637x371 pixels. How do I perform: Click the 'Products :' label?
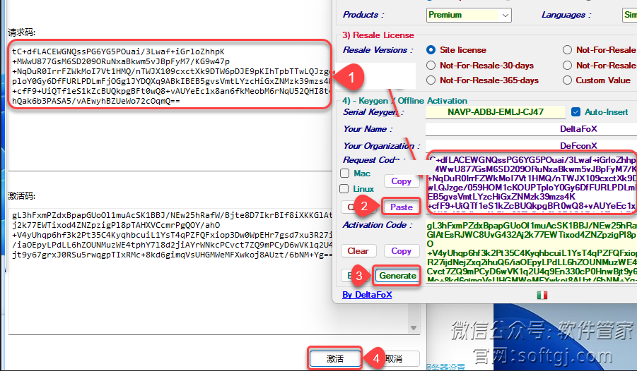(363, 15)
